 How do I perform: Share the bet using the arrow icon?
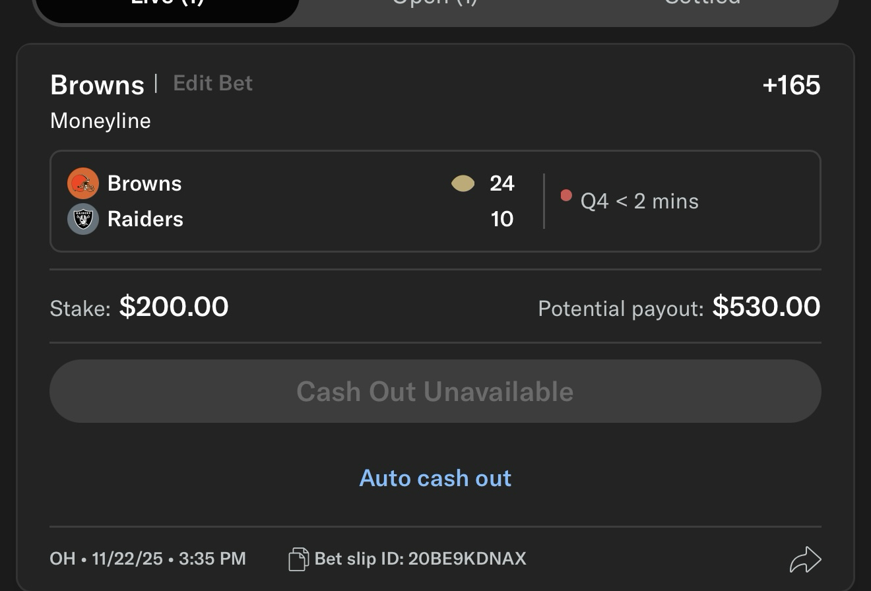pos(805,560)
